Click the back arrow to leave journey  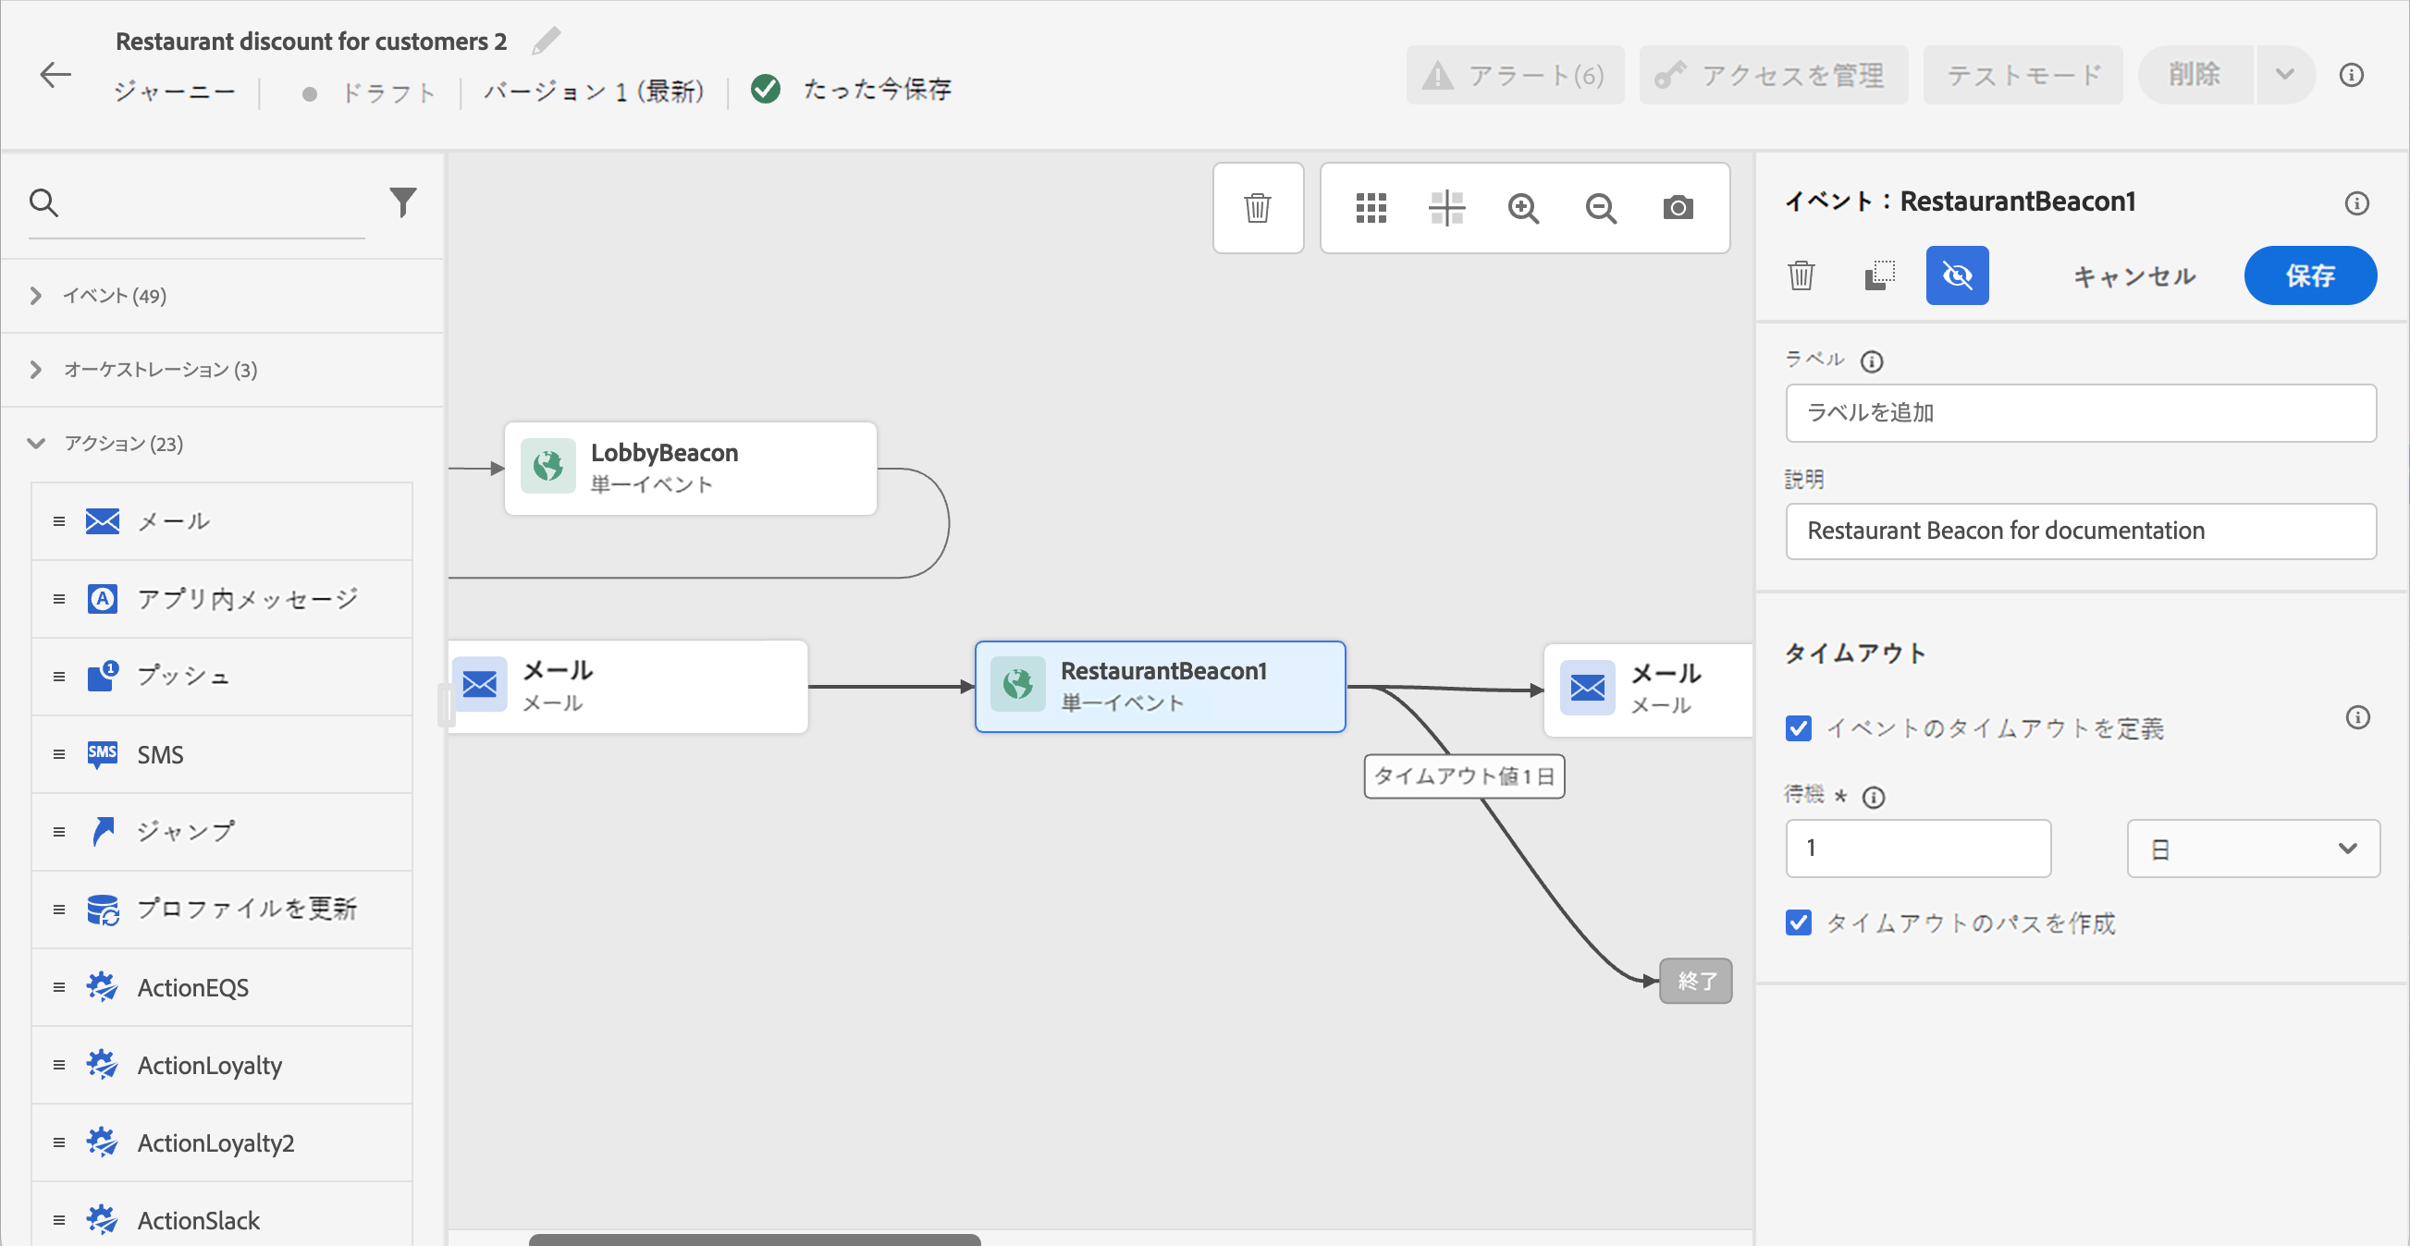[x=55, y=75]
